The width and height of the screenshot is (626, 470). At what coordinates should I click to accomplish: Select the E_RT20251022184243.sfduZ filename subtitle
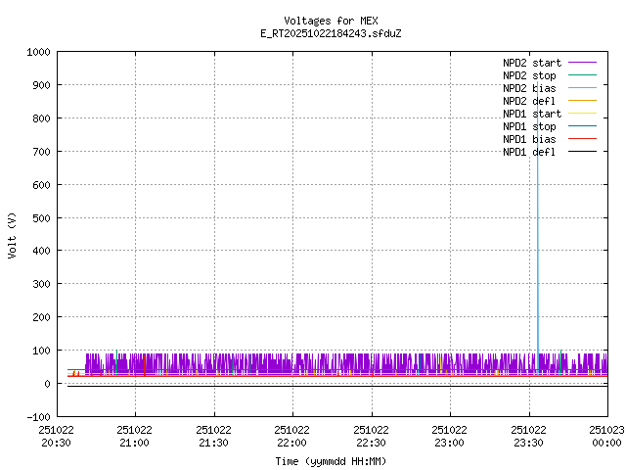331,33
